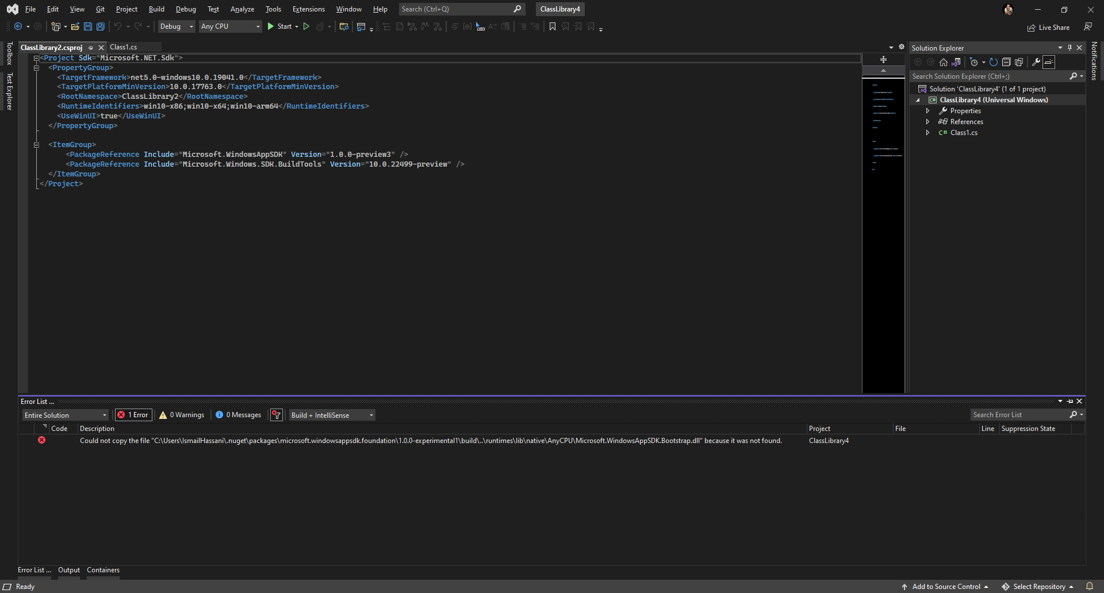Screen dimensions: 1104x593
Task: Open Live Share collaboration session
Action: pos(1048,27)
